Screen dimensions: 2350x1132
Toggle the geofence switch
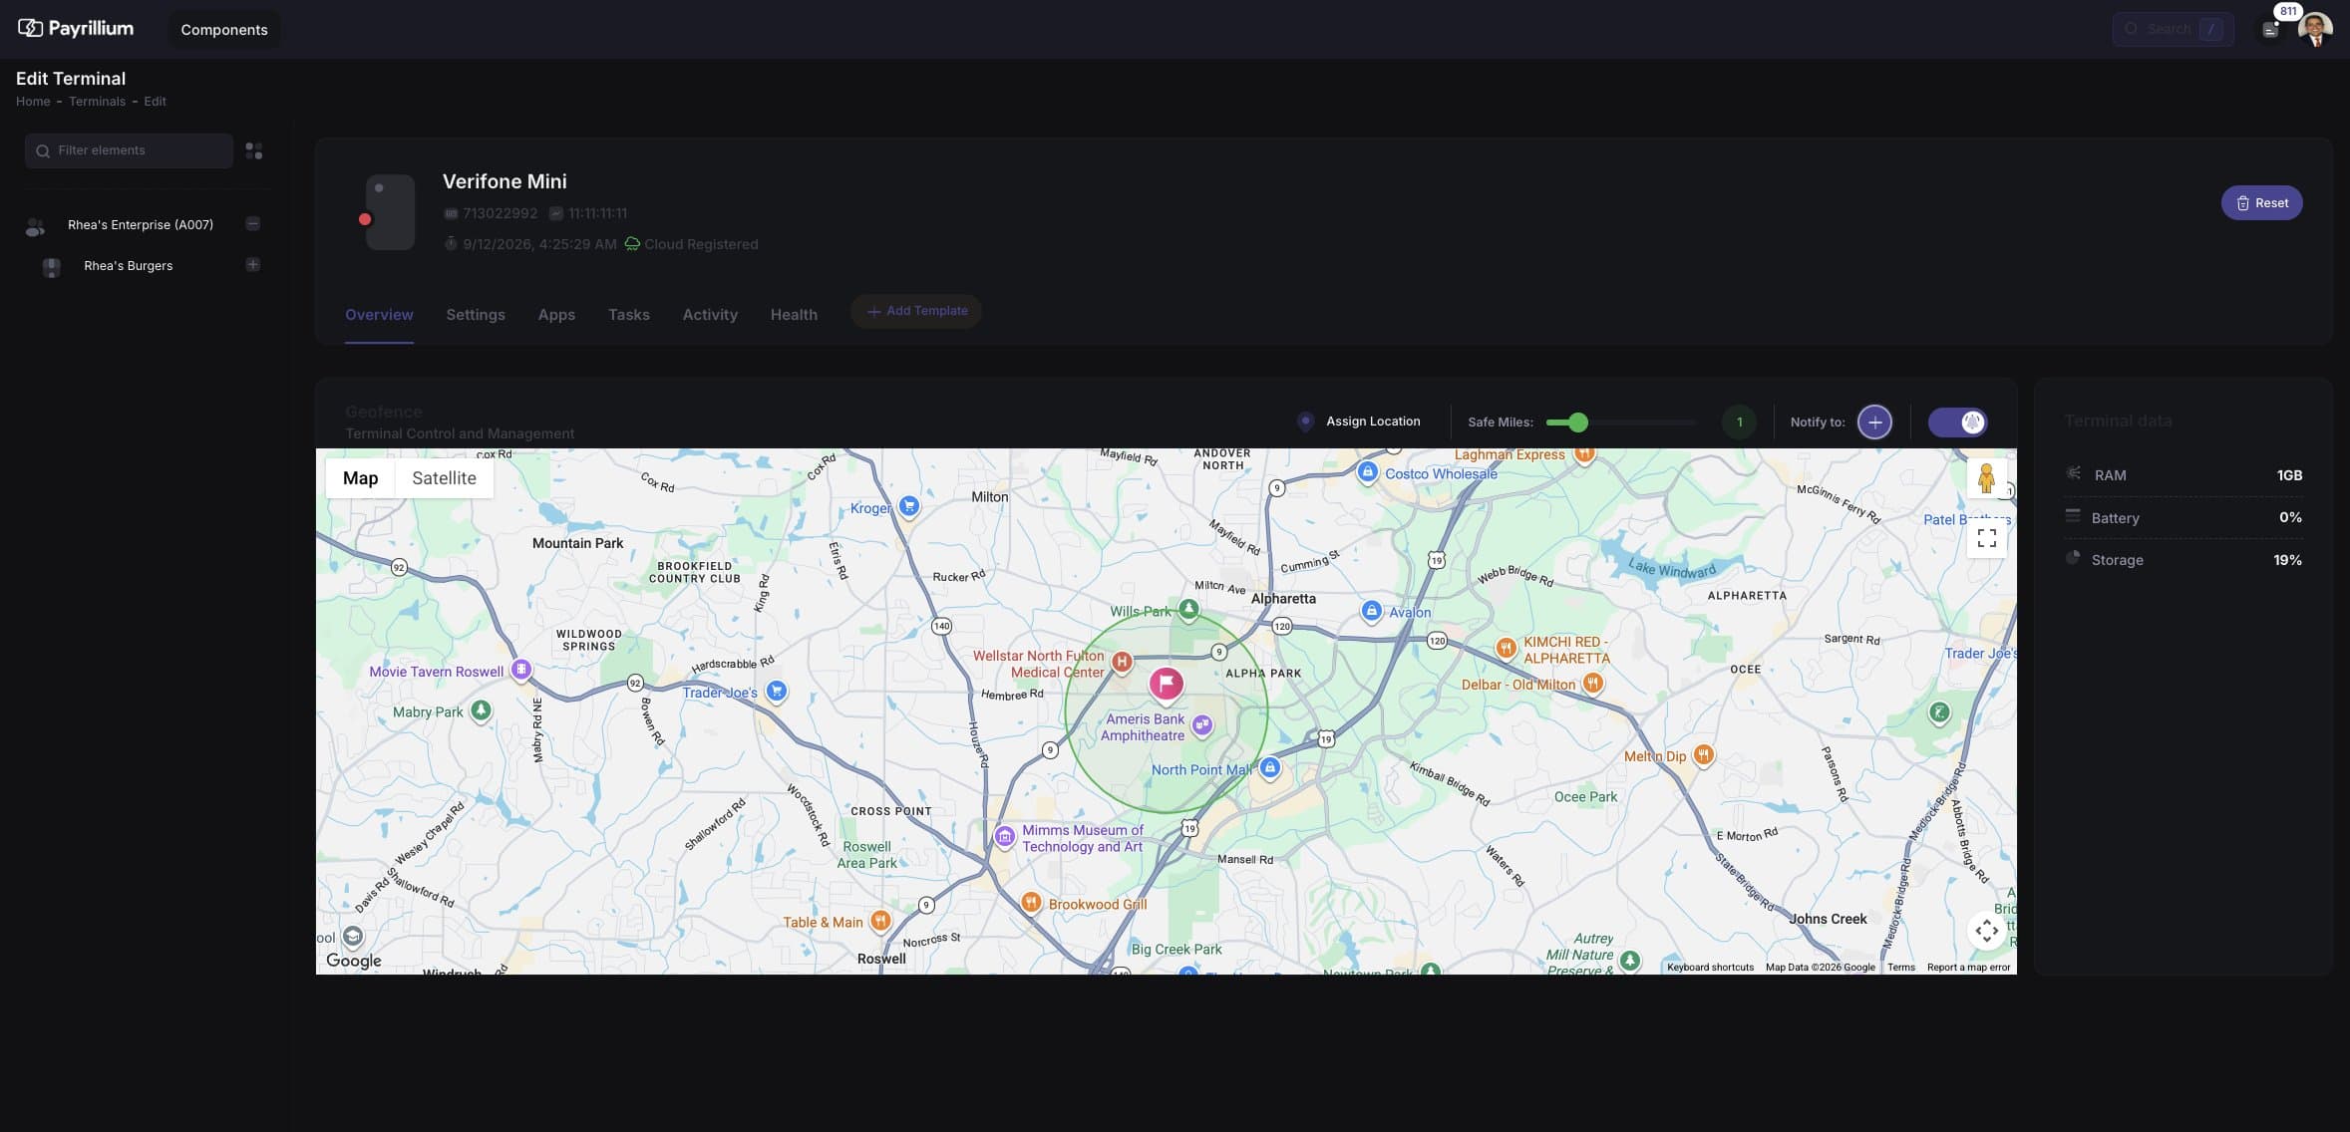pos(1957,423)
